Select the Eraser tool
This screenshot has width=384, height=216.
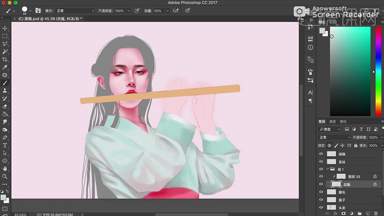(x=5, y=106)
